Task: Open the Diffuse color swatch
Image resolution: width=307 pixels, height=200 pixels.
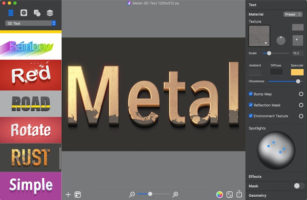Action: point(276,72)
